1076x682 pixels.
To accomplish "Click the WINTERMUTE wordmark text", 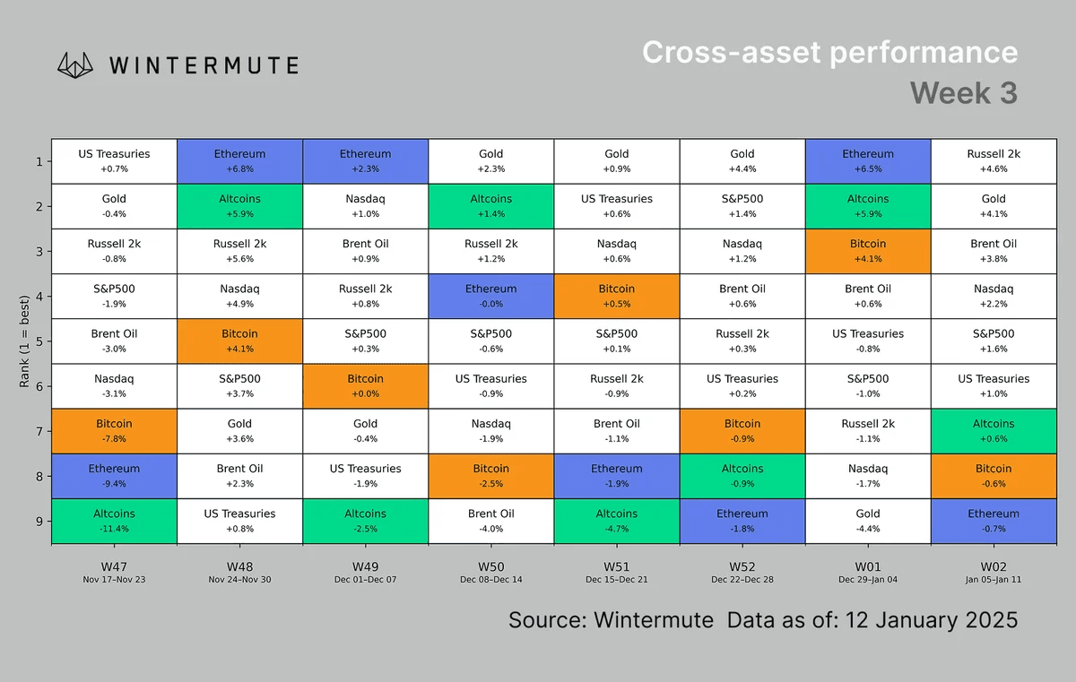I will (x=204, y=65).
